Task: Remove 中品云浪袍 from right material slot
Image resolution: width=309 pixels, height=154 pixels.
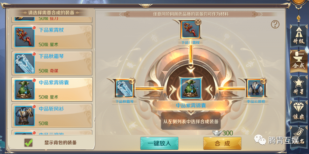Action: click(263, 81)
